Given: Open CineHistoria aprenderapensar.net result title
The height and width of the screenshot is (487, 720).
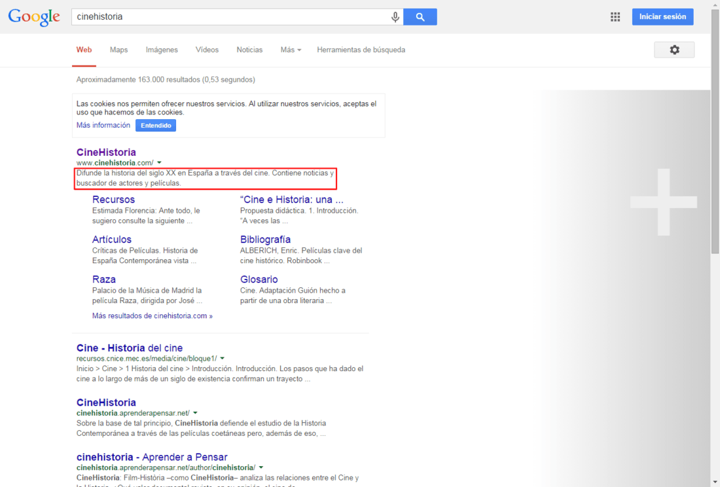Looking at the screenshot, I should coord(106,402).
